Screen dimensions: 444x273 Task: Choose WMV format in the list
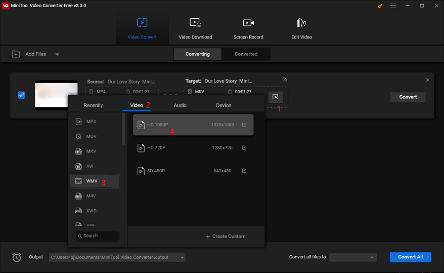pos(96,181)
